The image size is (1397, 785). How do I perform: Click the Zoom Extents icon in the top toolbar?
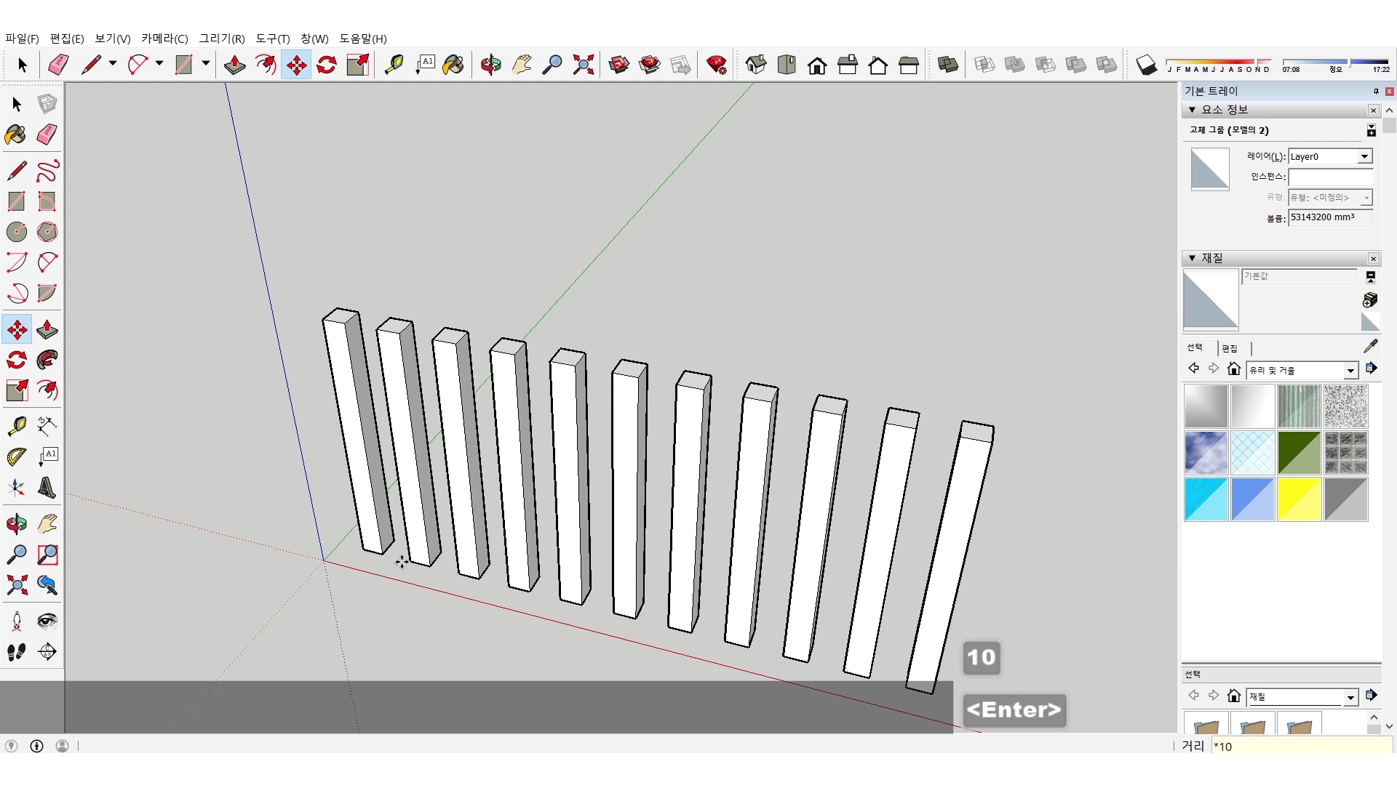[x=583, y=65]
